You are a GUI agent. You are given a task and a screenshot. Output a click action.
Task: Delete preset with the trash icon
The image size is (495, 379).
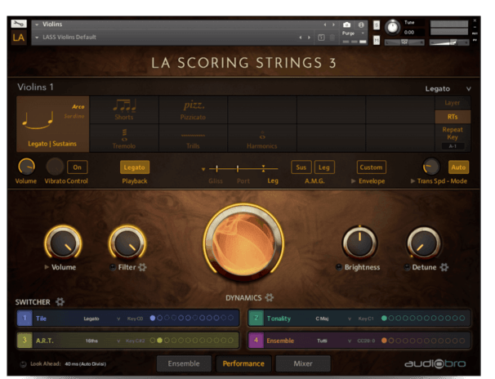332,38
